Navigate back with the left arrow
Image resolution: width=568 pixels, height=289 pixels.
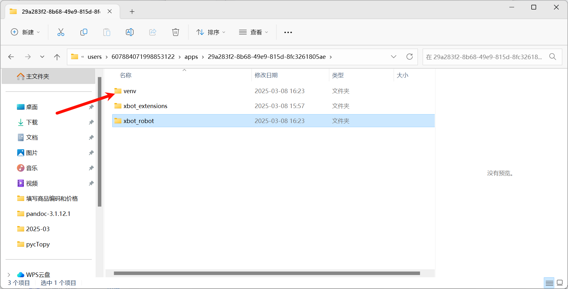point(11,57)
